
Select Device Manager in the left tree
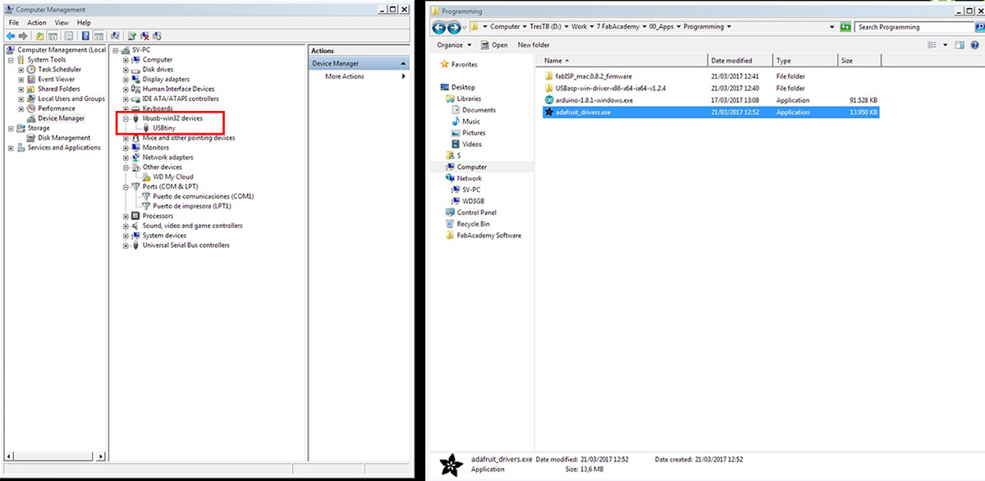pos(61,118)
